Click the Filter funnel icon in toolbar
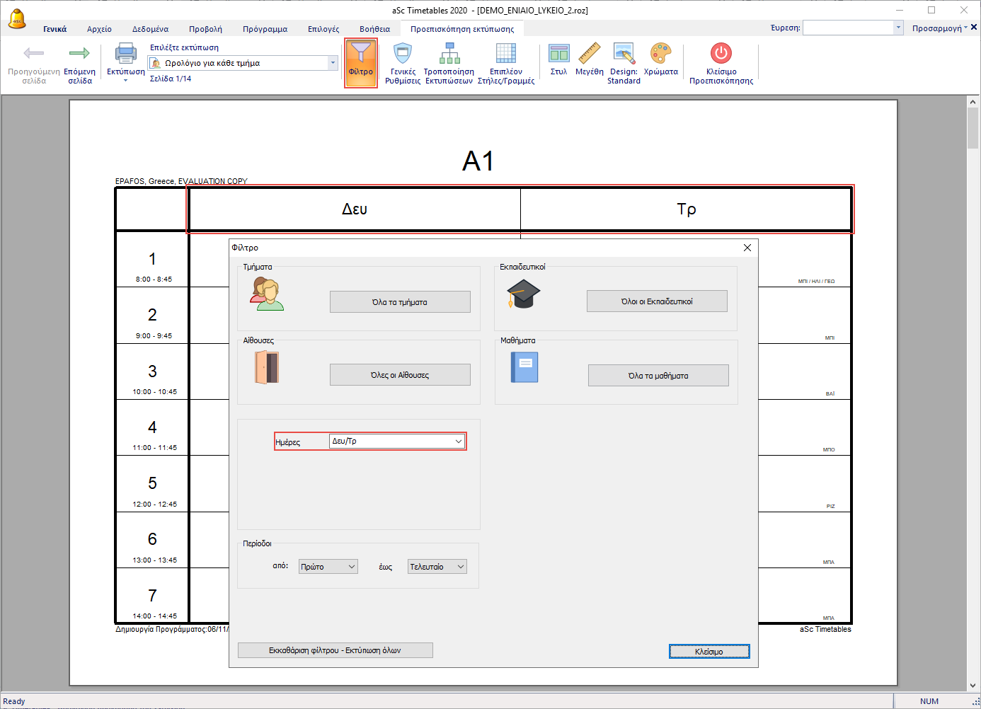The image size is (981, 709). 360,54
